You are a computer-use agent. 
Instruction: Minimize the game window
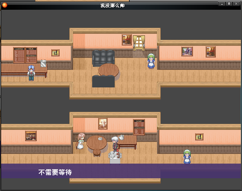pos(222,3)
